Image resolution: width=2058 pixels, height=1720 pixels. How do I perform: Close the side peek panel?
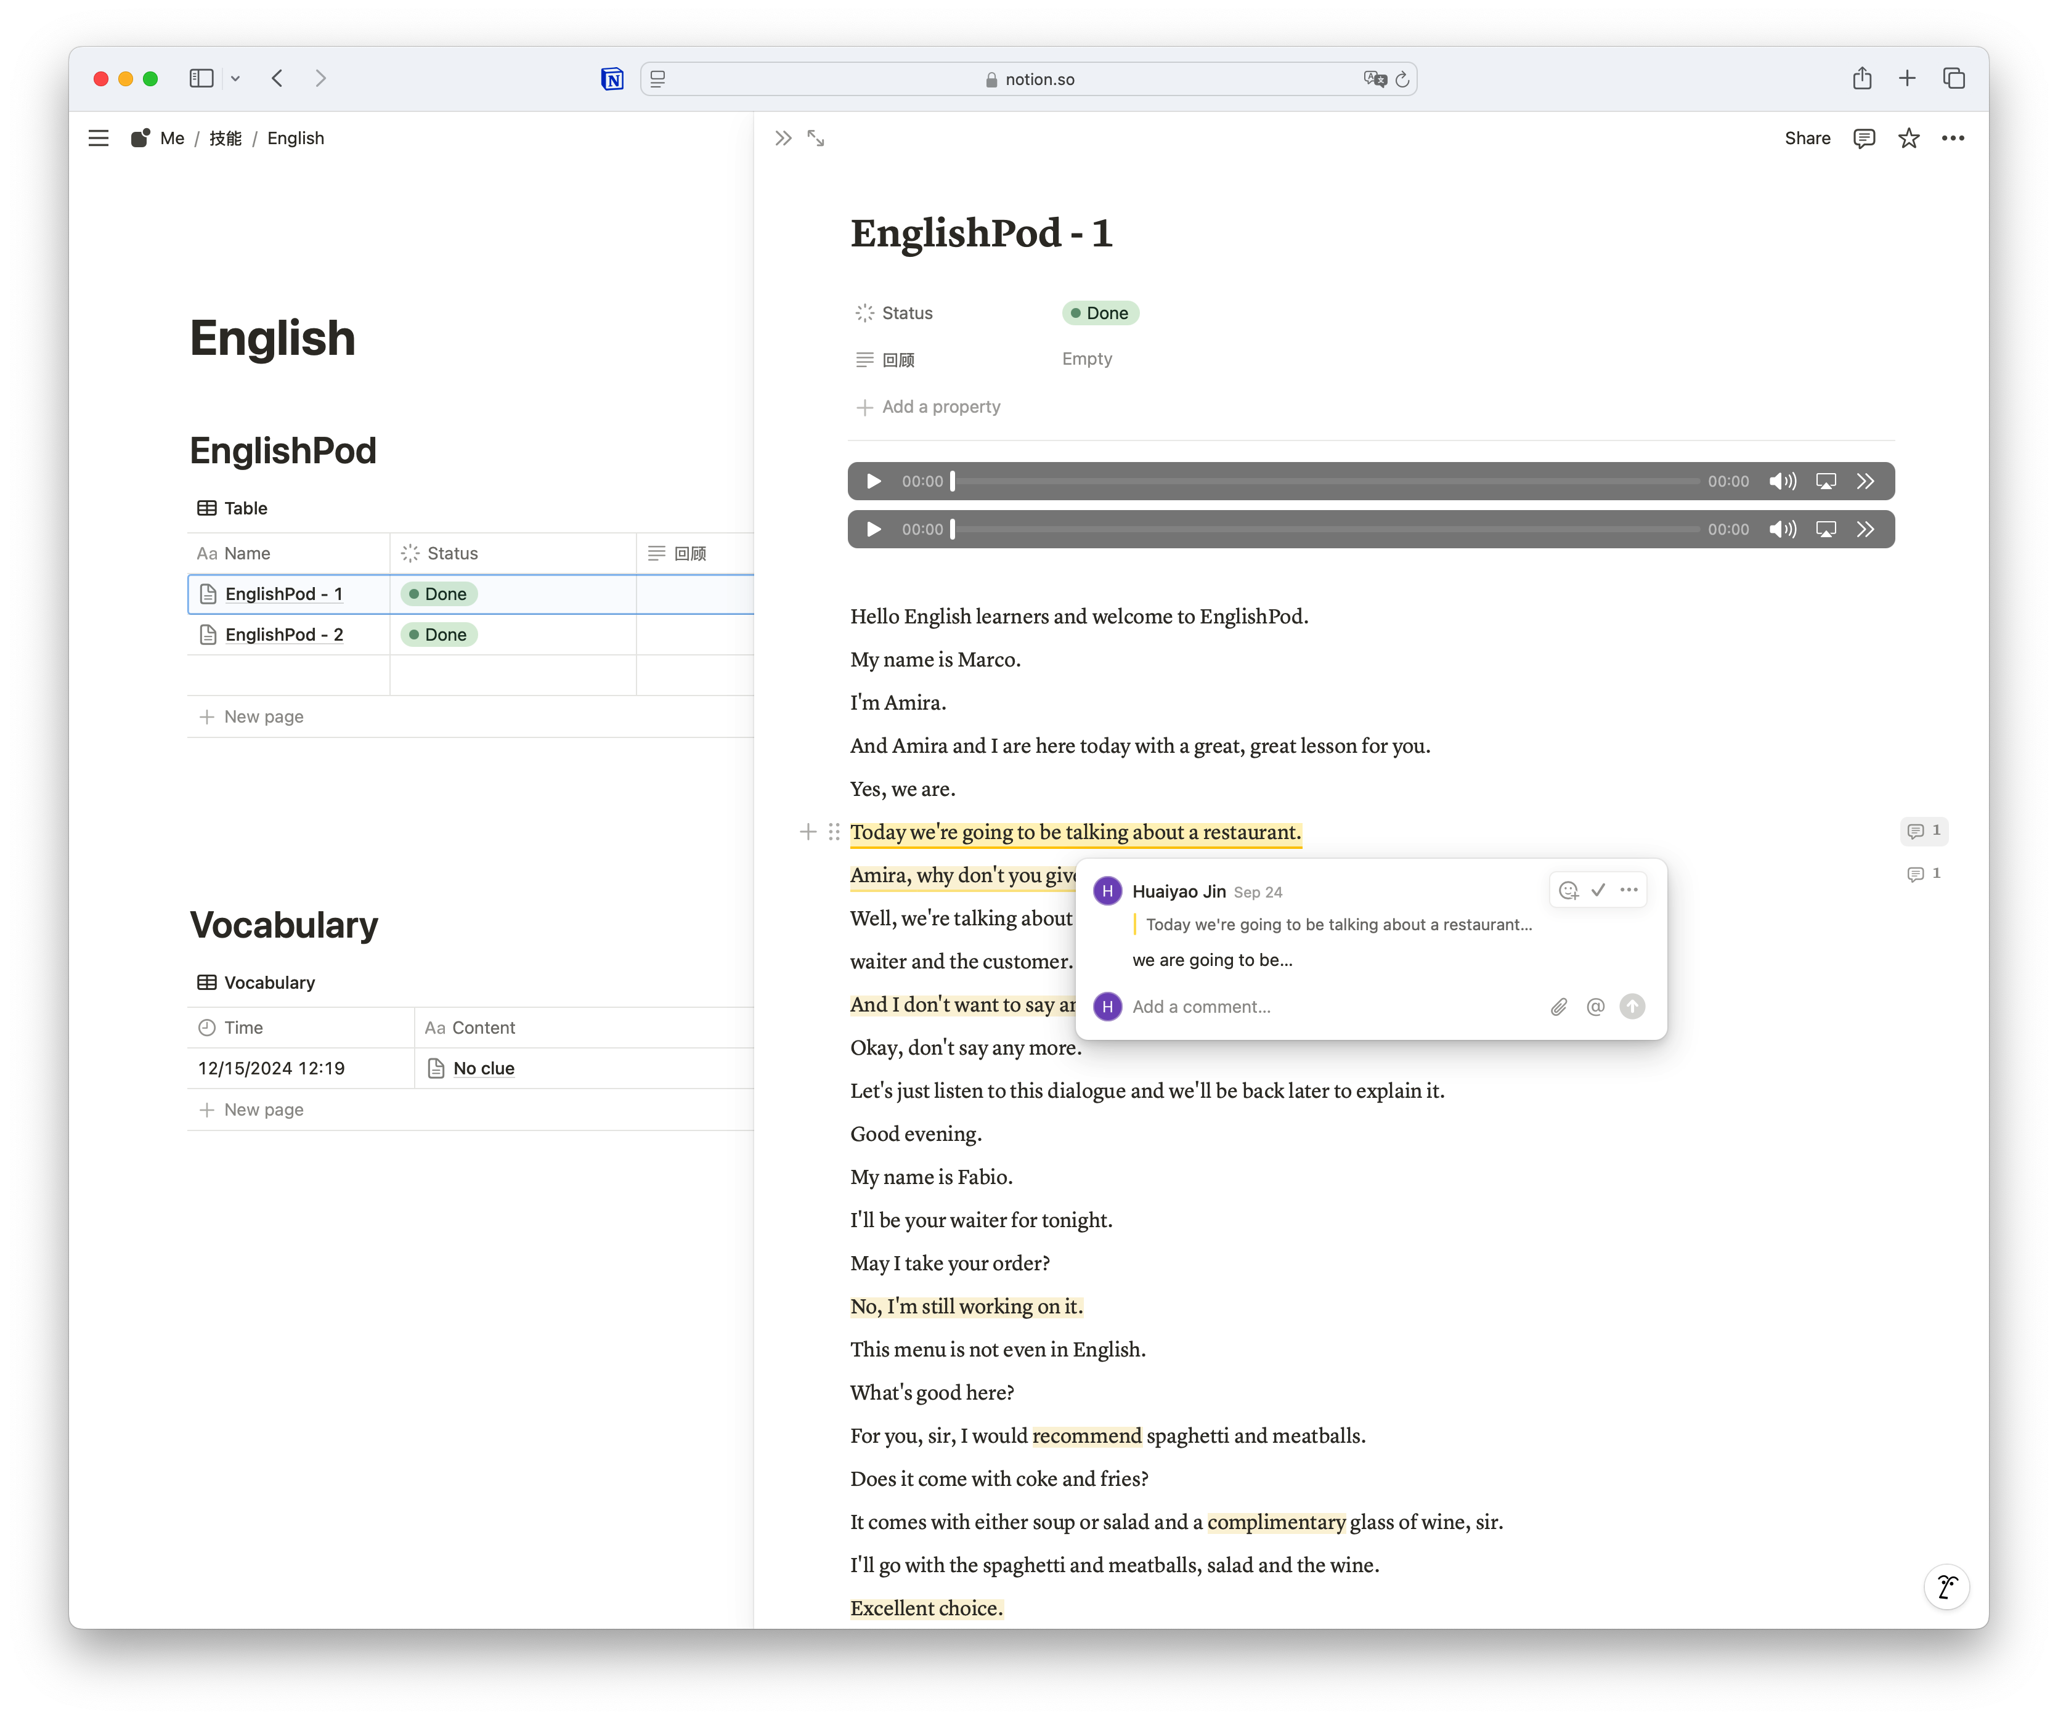point(783,138)
